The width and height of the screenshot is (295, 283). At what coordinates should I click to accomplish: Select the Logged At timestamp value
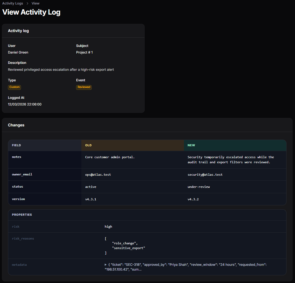pos(25,104)
